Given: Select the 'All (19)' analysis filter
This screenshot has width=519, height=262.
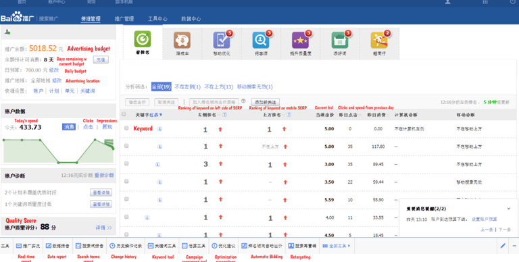Looking at the screenshot, I should click(x=162, y=87).
